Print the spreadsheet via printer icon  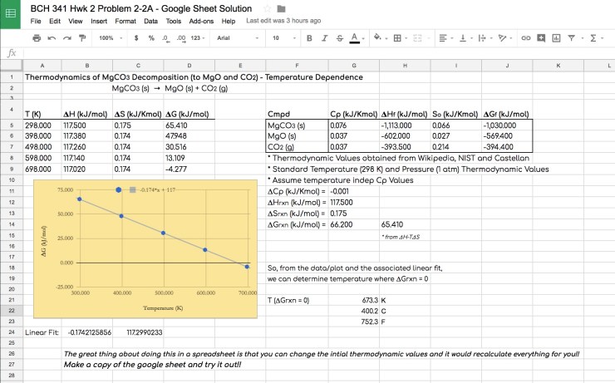tap(37, 38)
